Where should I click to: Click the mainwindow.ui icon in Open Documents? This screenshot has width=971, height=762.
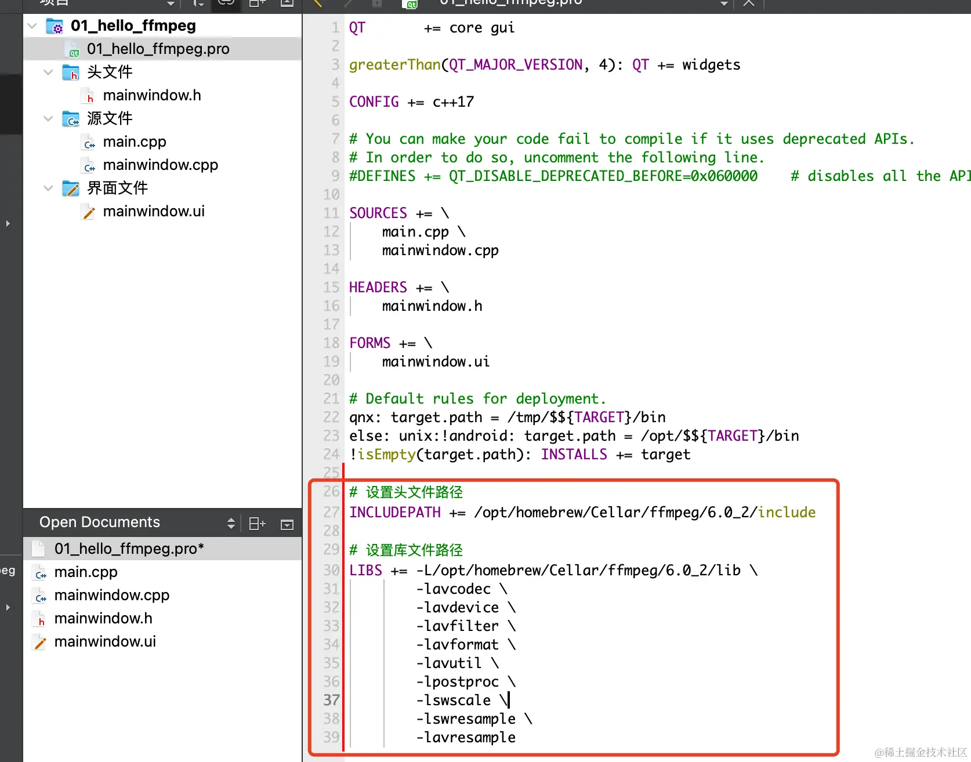pos(39,642)
